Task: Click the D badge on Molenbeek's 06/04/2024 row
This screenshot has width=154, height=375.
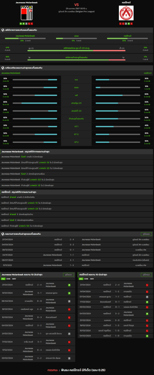Action: (69, 301)
